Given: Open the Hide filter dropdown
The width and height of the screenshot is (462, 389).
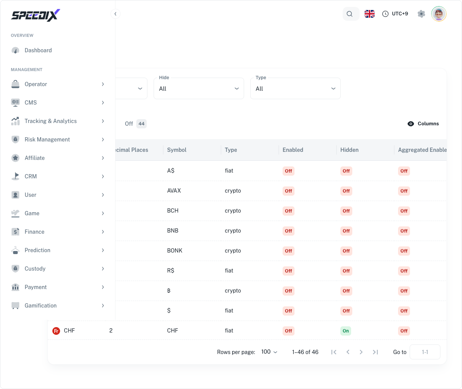Looking at the screenshot, I should point(199,88).
